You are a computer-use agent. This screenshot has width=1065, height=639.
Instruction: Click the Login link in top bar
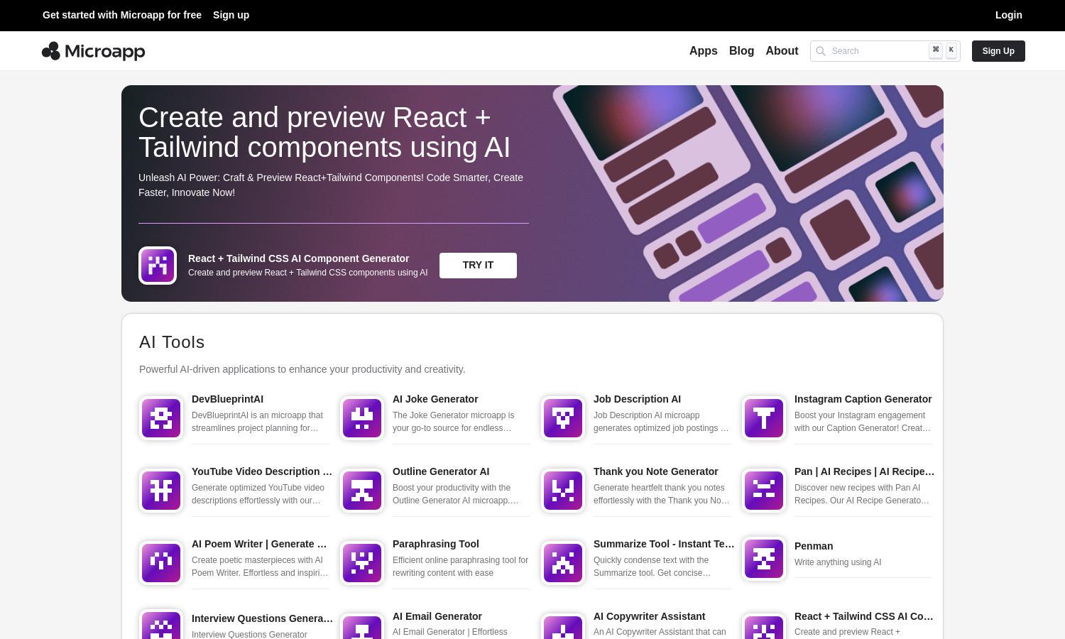click(1008, 15)
